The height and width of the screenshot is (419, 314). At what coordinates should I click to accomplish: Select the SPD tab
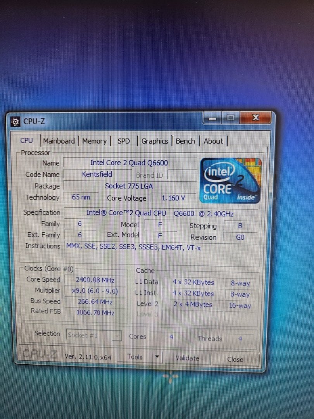(124, 141)
